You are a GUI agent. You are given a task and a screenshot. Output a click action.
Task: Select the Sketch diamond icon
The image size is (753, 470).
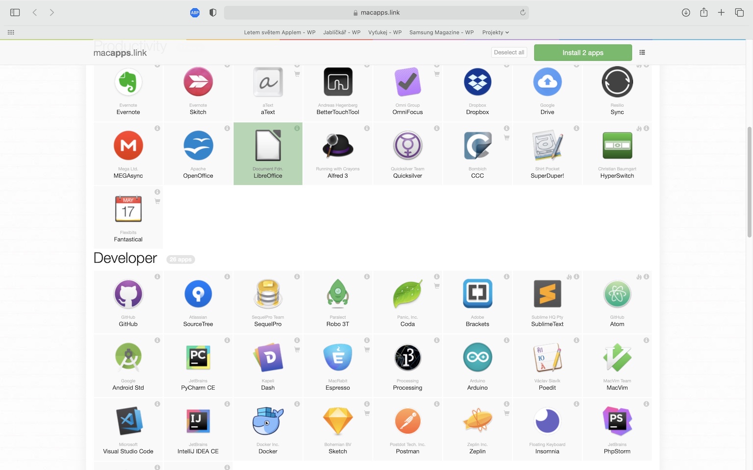pos(338,421)
